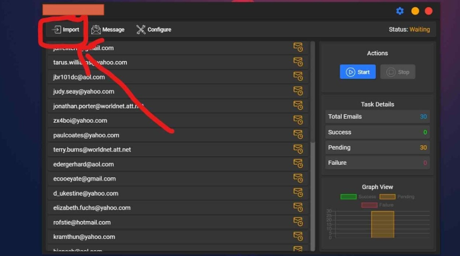Screen dimensions: 460x256
Task: Toggle the orange Pending legend swatch
Action: [x=387, y=197]
